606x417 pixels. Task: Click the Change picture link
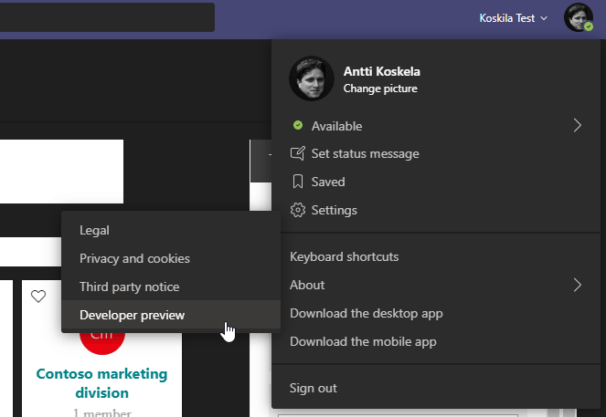380,89
